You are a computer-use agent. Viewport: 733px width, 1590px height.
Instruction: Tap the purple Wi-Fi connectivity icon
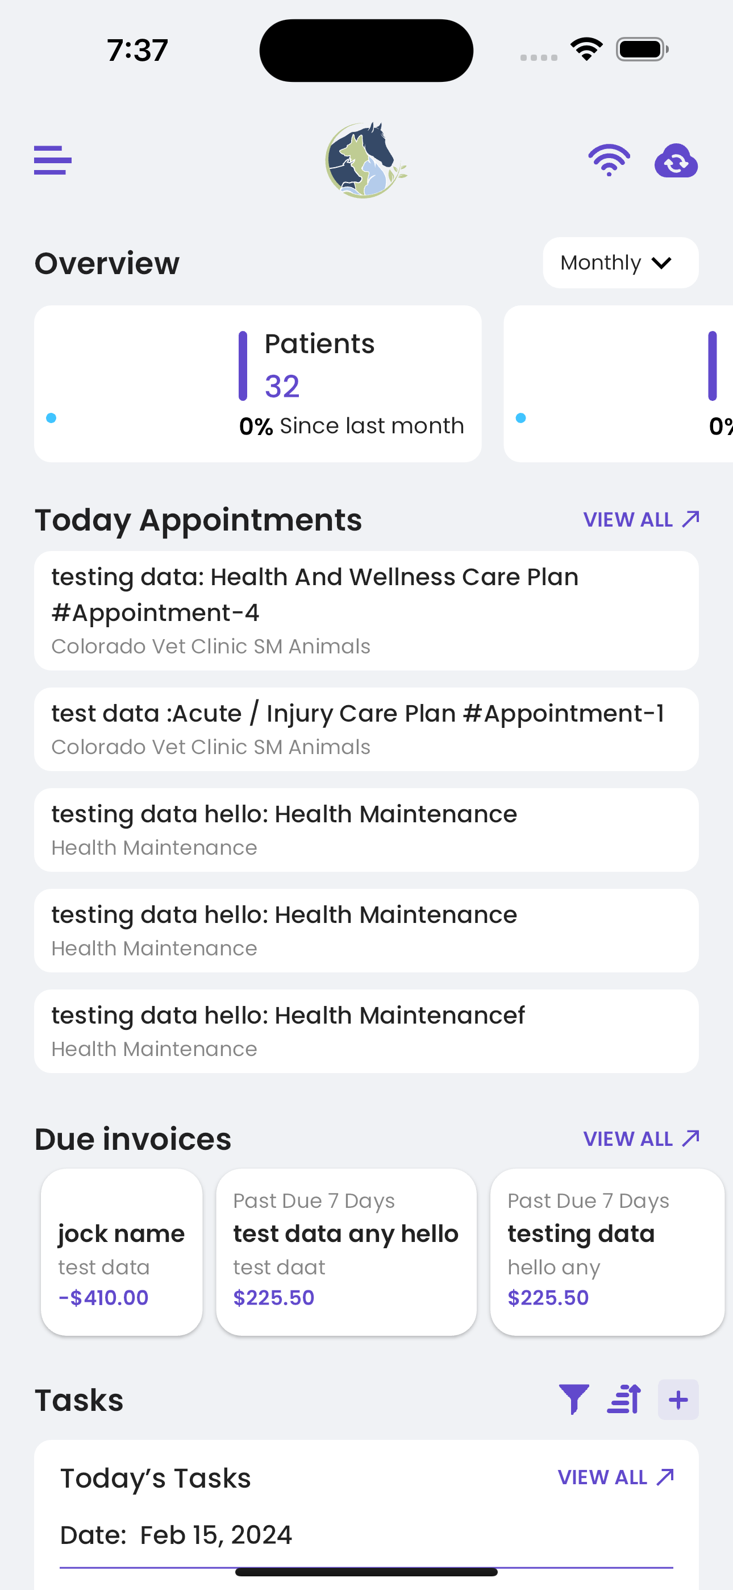[x=609, y=160]
